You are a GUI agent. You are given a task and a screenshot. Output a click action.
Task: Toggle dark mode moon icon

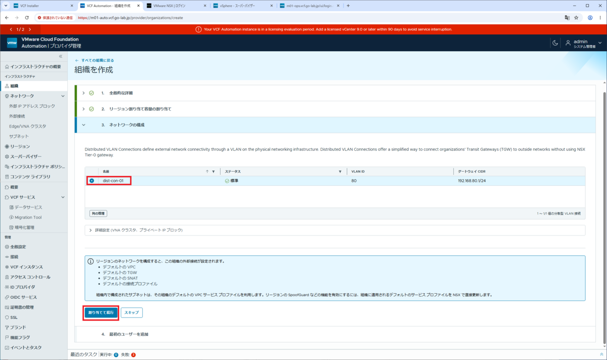(x=555, y=43)
